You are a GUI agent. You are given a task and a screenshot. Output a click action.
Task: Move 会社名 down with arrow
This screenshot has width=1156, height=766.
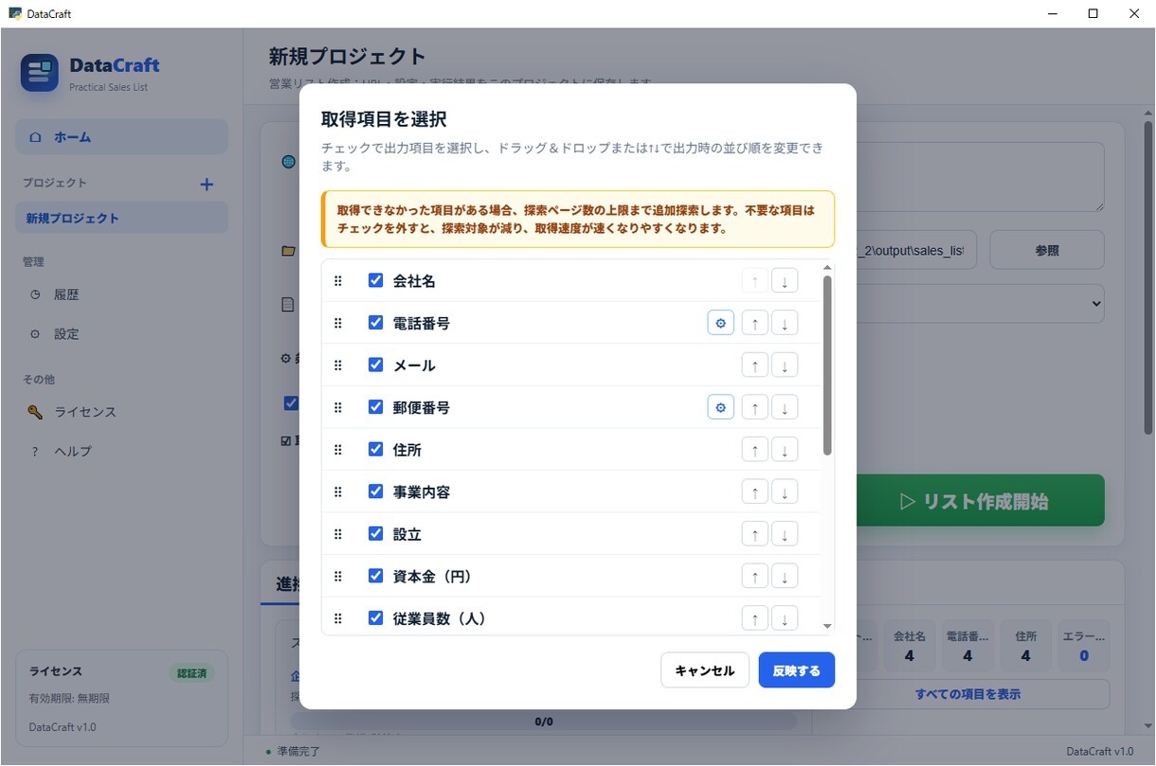(785, 281)
